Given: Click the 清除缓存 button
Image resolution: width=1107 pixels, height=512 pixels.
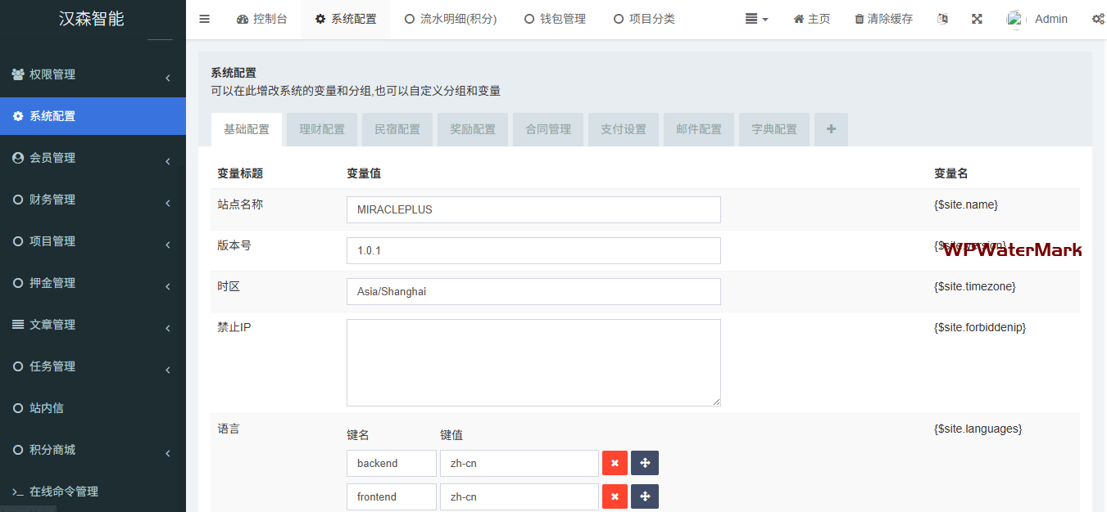Looking at the screenshot, I should (883, 19).
